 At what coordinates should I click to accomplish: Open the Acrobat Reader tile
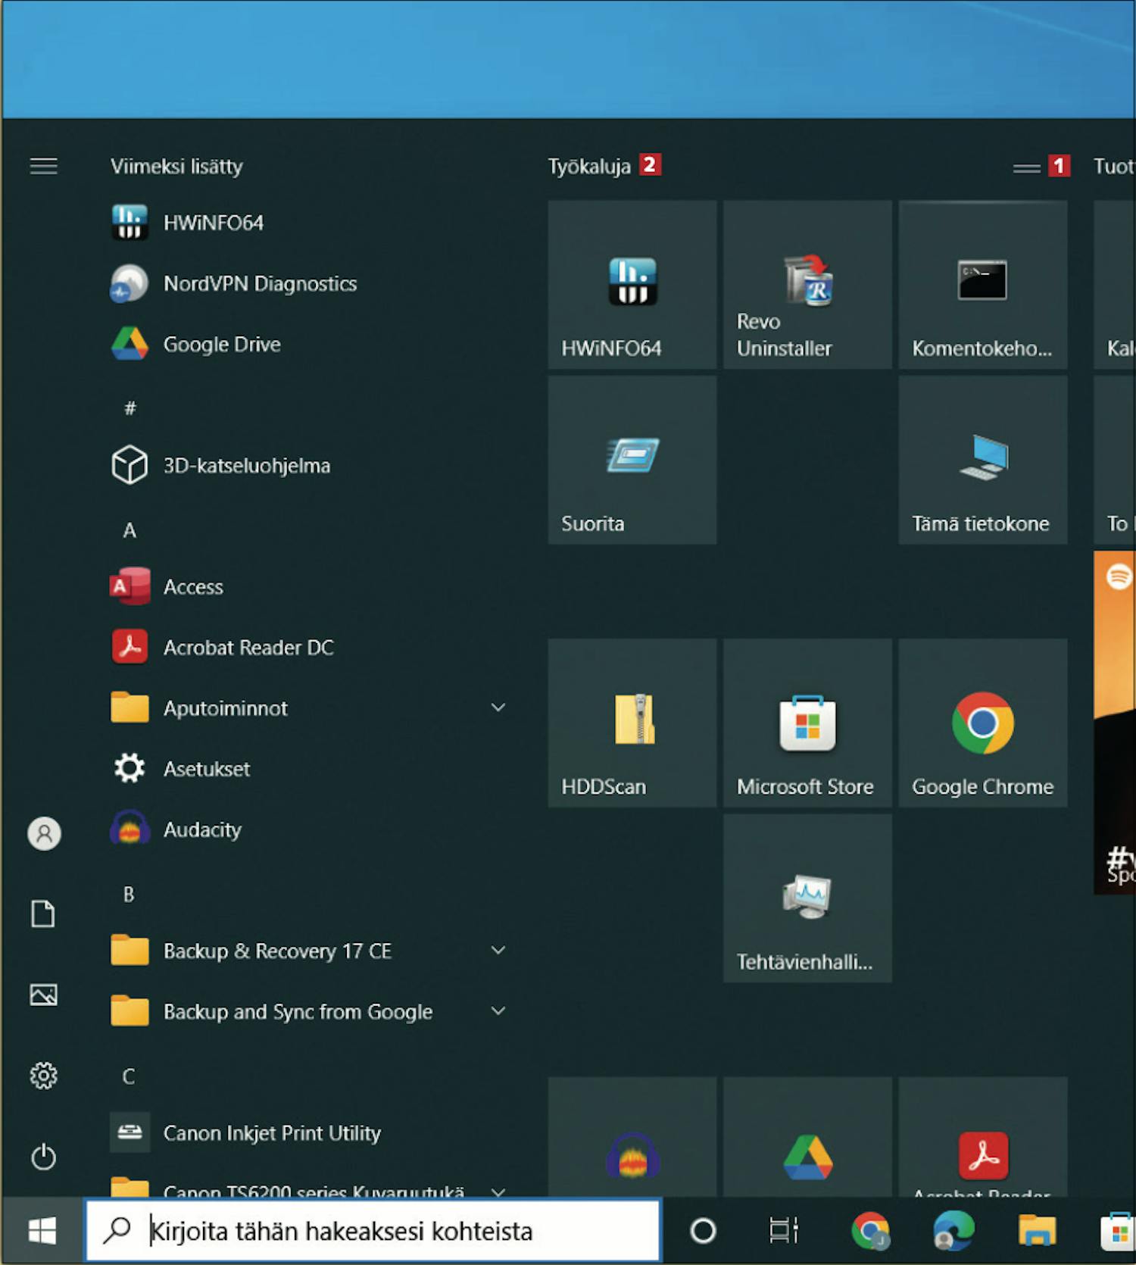point(983,1137)
